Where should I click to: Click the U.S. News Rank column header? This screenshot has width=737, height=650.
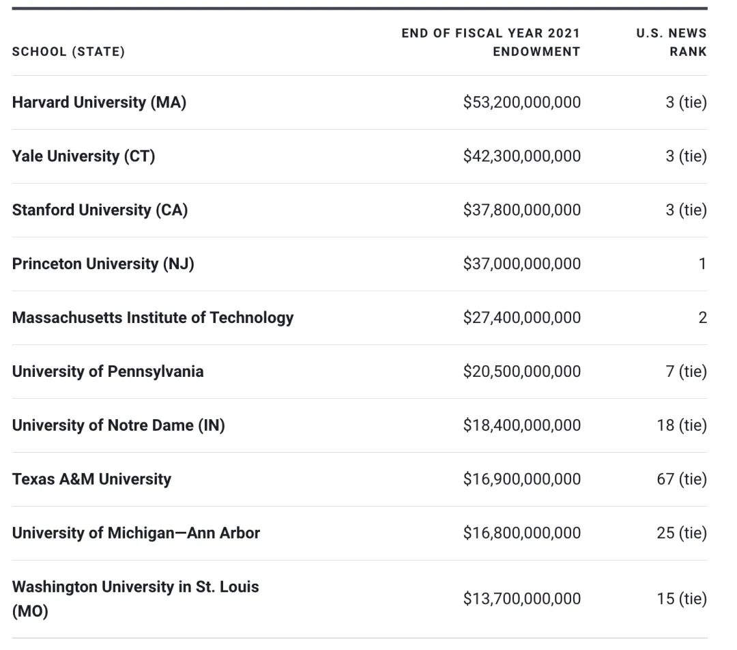point(671,42)
